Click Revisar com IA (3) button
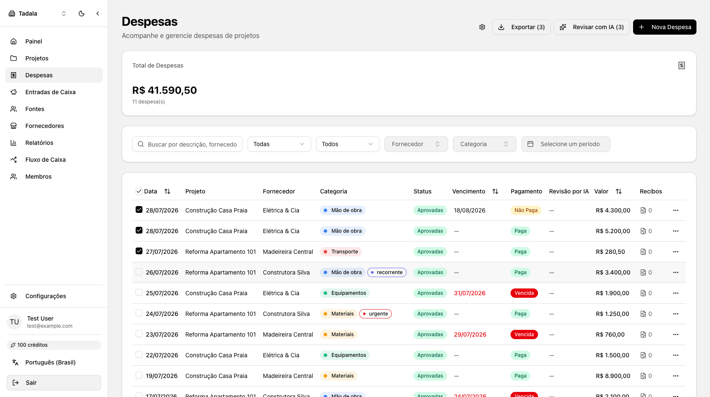The image size is (710, 397). (x=592, y=27)
